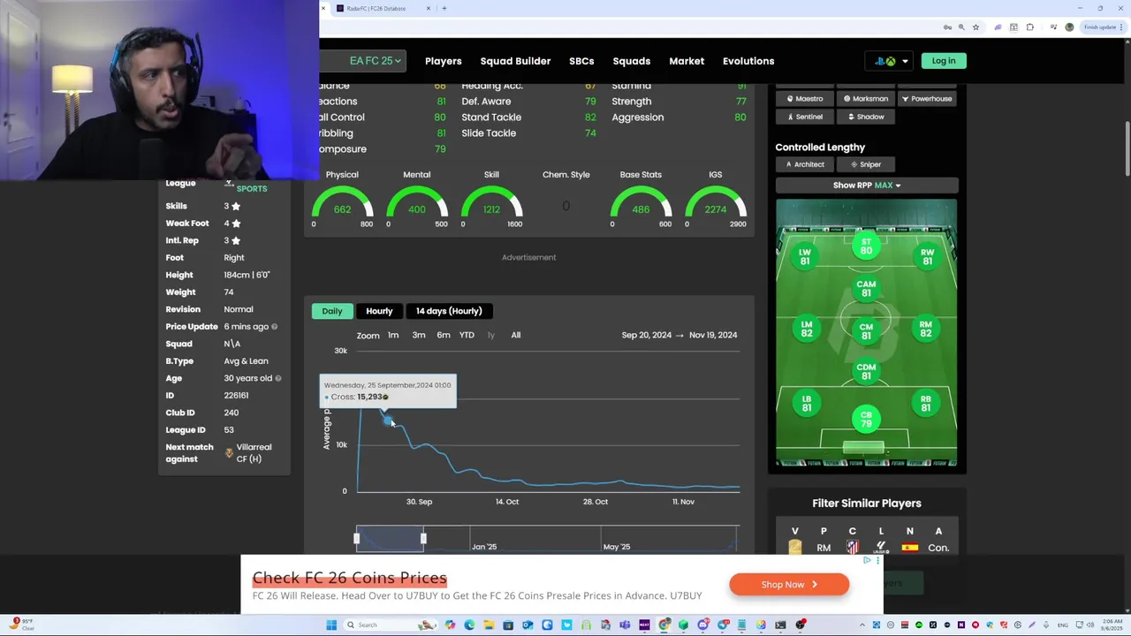Select the Maestro chemistry style

click(x=805, y=99)
